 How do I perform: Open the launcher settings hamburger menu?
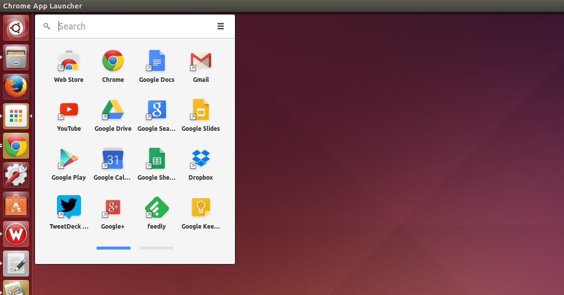pos(220,26)
